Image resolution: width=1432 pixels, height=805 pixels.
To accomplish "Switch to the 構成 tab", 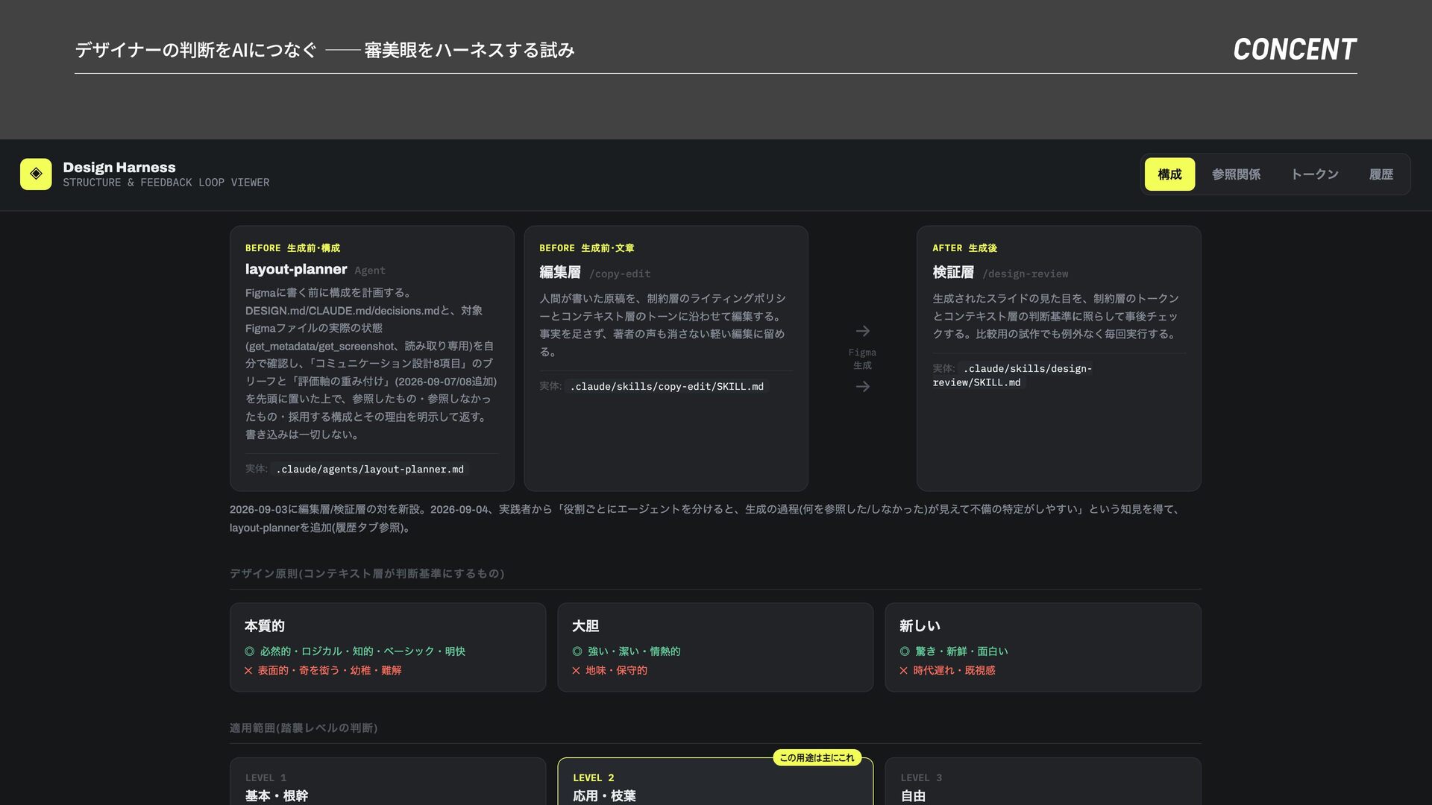I will (1169, 174).
